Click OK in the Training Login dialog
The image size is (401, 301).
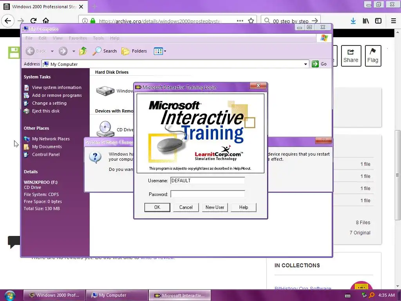coord(157,207)
